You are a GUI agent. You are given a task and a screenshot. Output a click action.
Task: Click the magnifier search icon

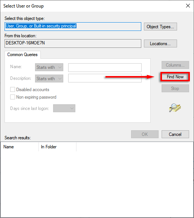[175, 108]
